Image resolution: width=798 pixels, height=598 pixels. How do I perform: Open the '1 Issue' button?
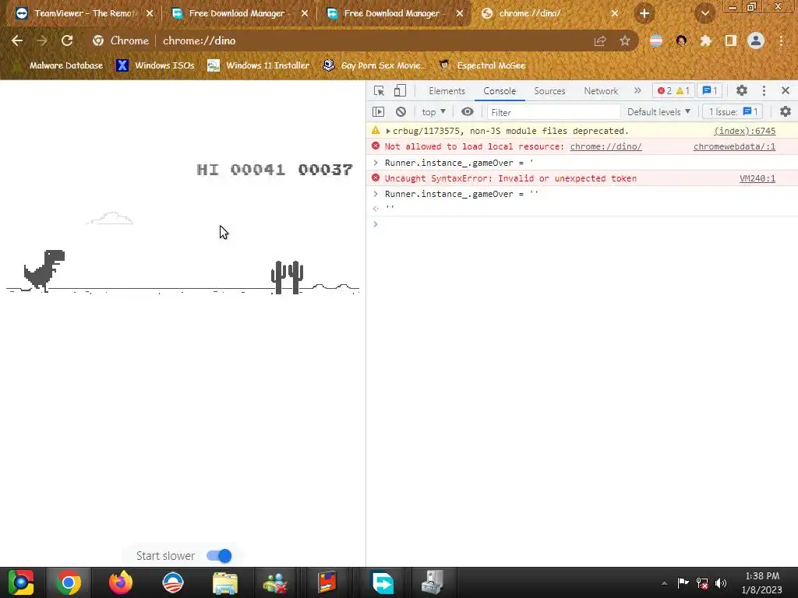[x=733, y=112]
